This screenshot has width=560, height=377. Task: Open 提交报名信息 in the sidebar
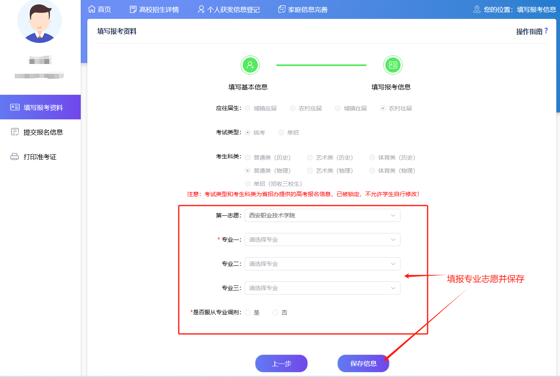(x=43, y=132)
